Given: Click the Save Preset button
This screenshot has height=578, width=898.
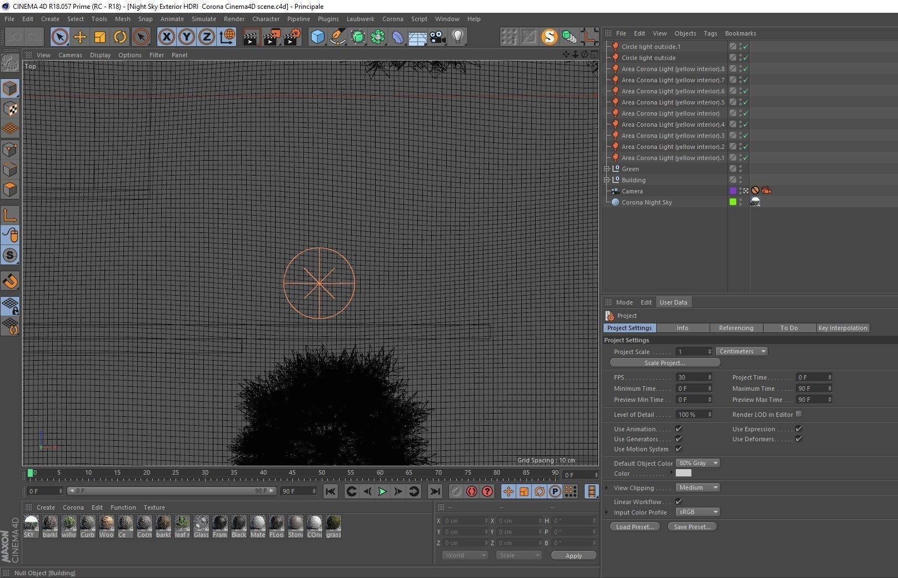Looking at the screenshot, I should 692,527.
